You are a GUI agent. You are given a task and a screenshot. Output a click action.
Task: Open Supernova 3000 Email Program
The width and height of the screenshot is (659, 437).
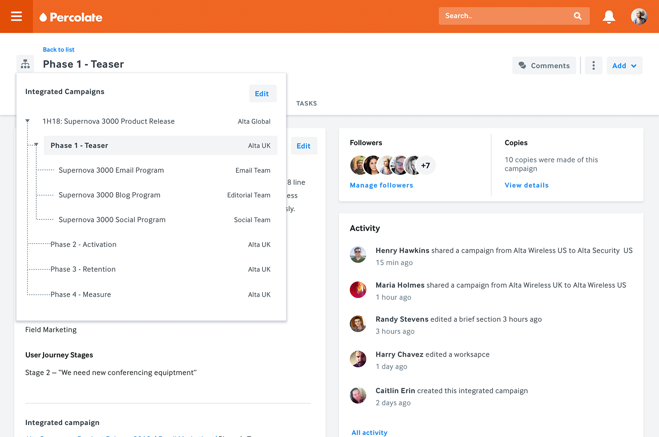[x=111, y=170]
